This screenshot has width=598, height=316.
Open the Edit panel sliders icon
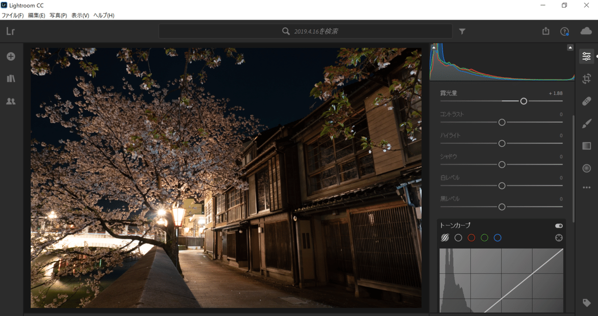(x=587, y=56)
